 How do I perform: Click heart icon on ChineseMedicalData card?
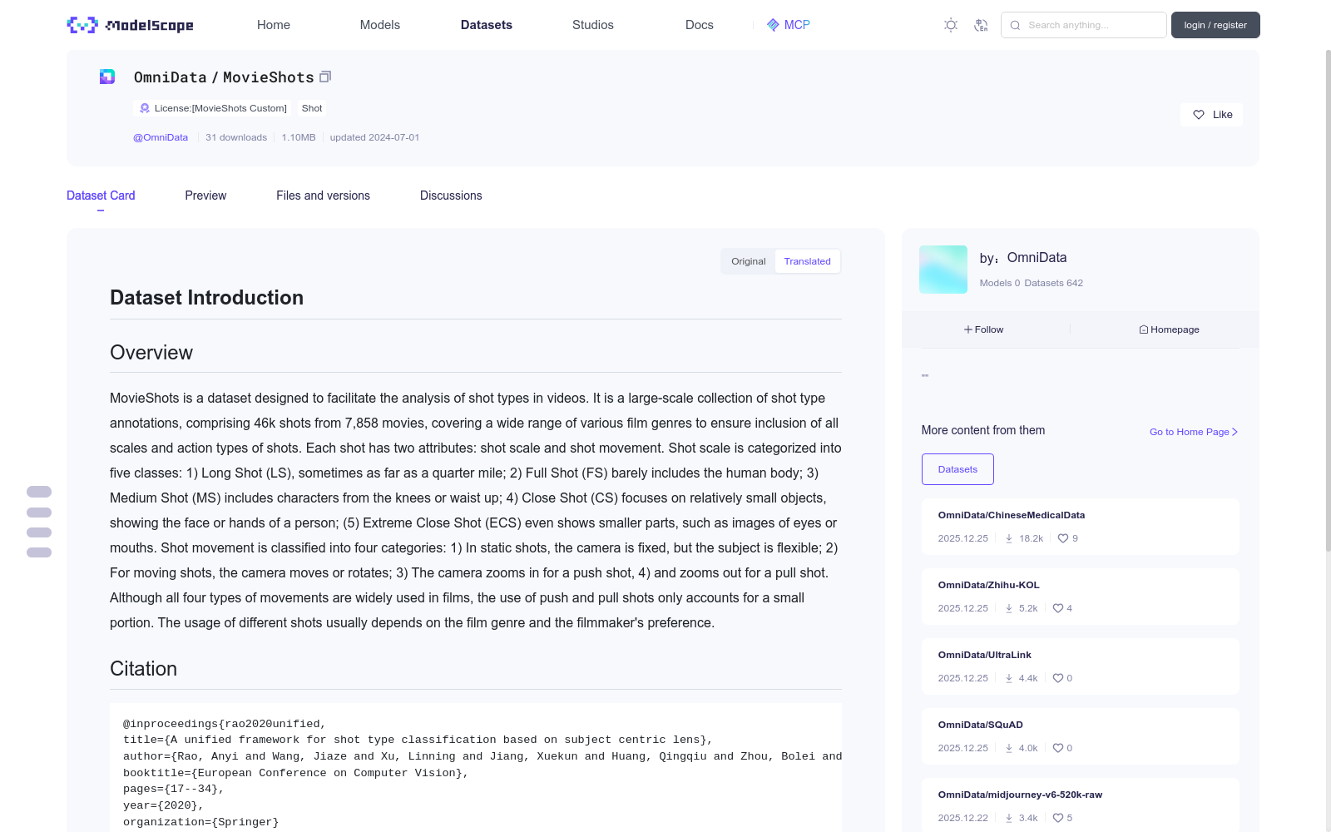click(1063, 538)
